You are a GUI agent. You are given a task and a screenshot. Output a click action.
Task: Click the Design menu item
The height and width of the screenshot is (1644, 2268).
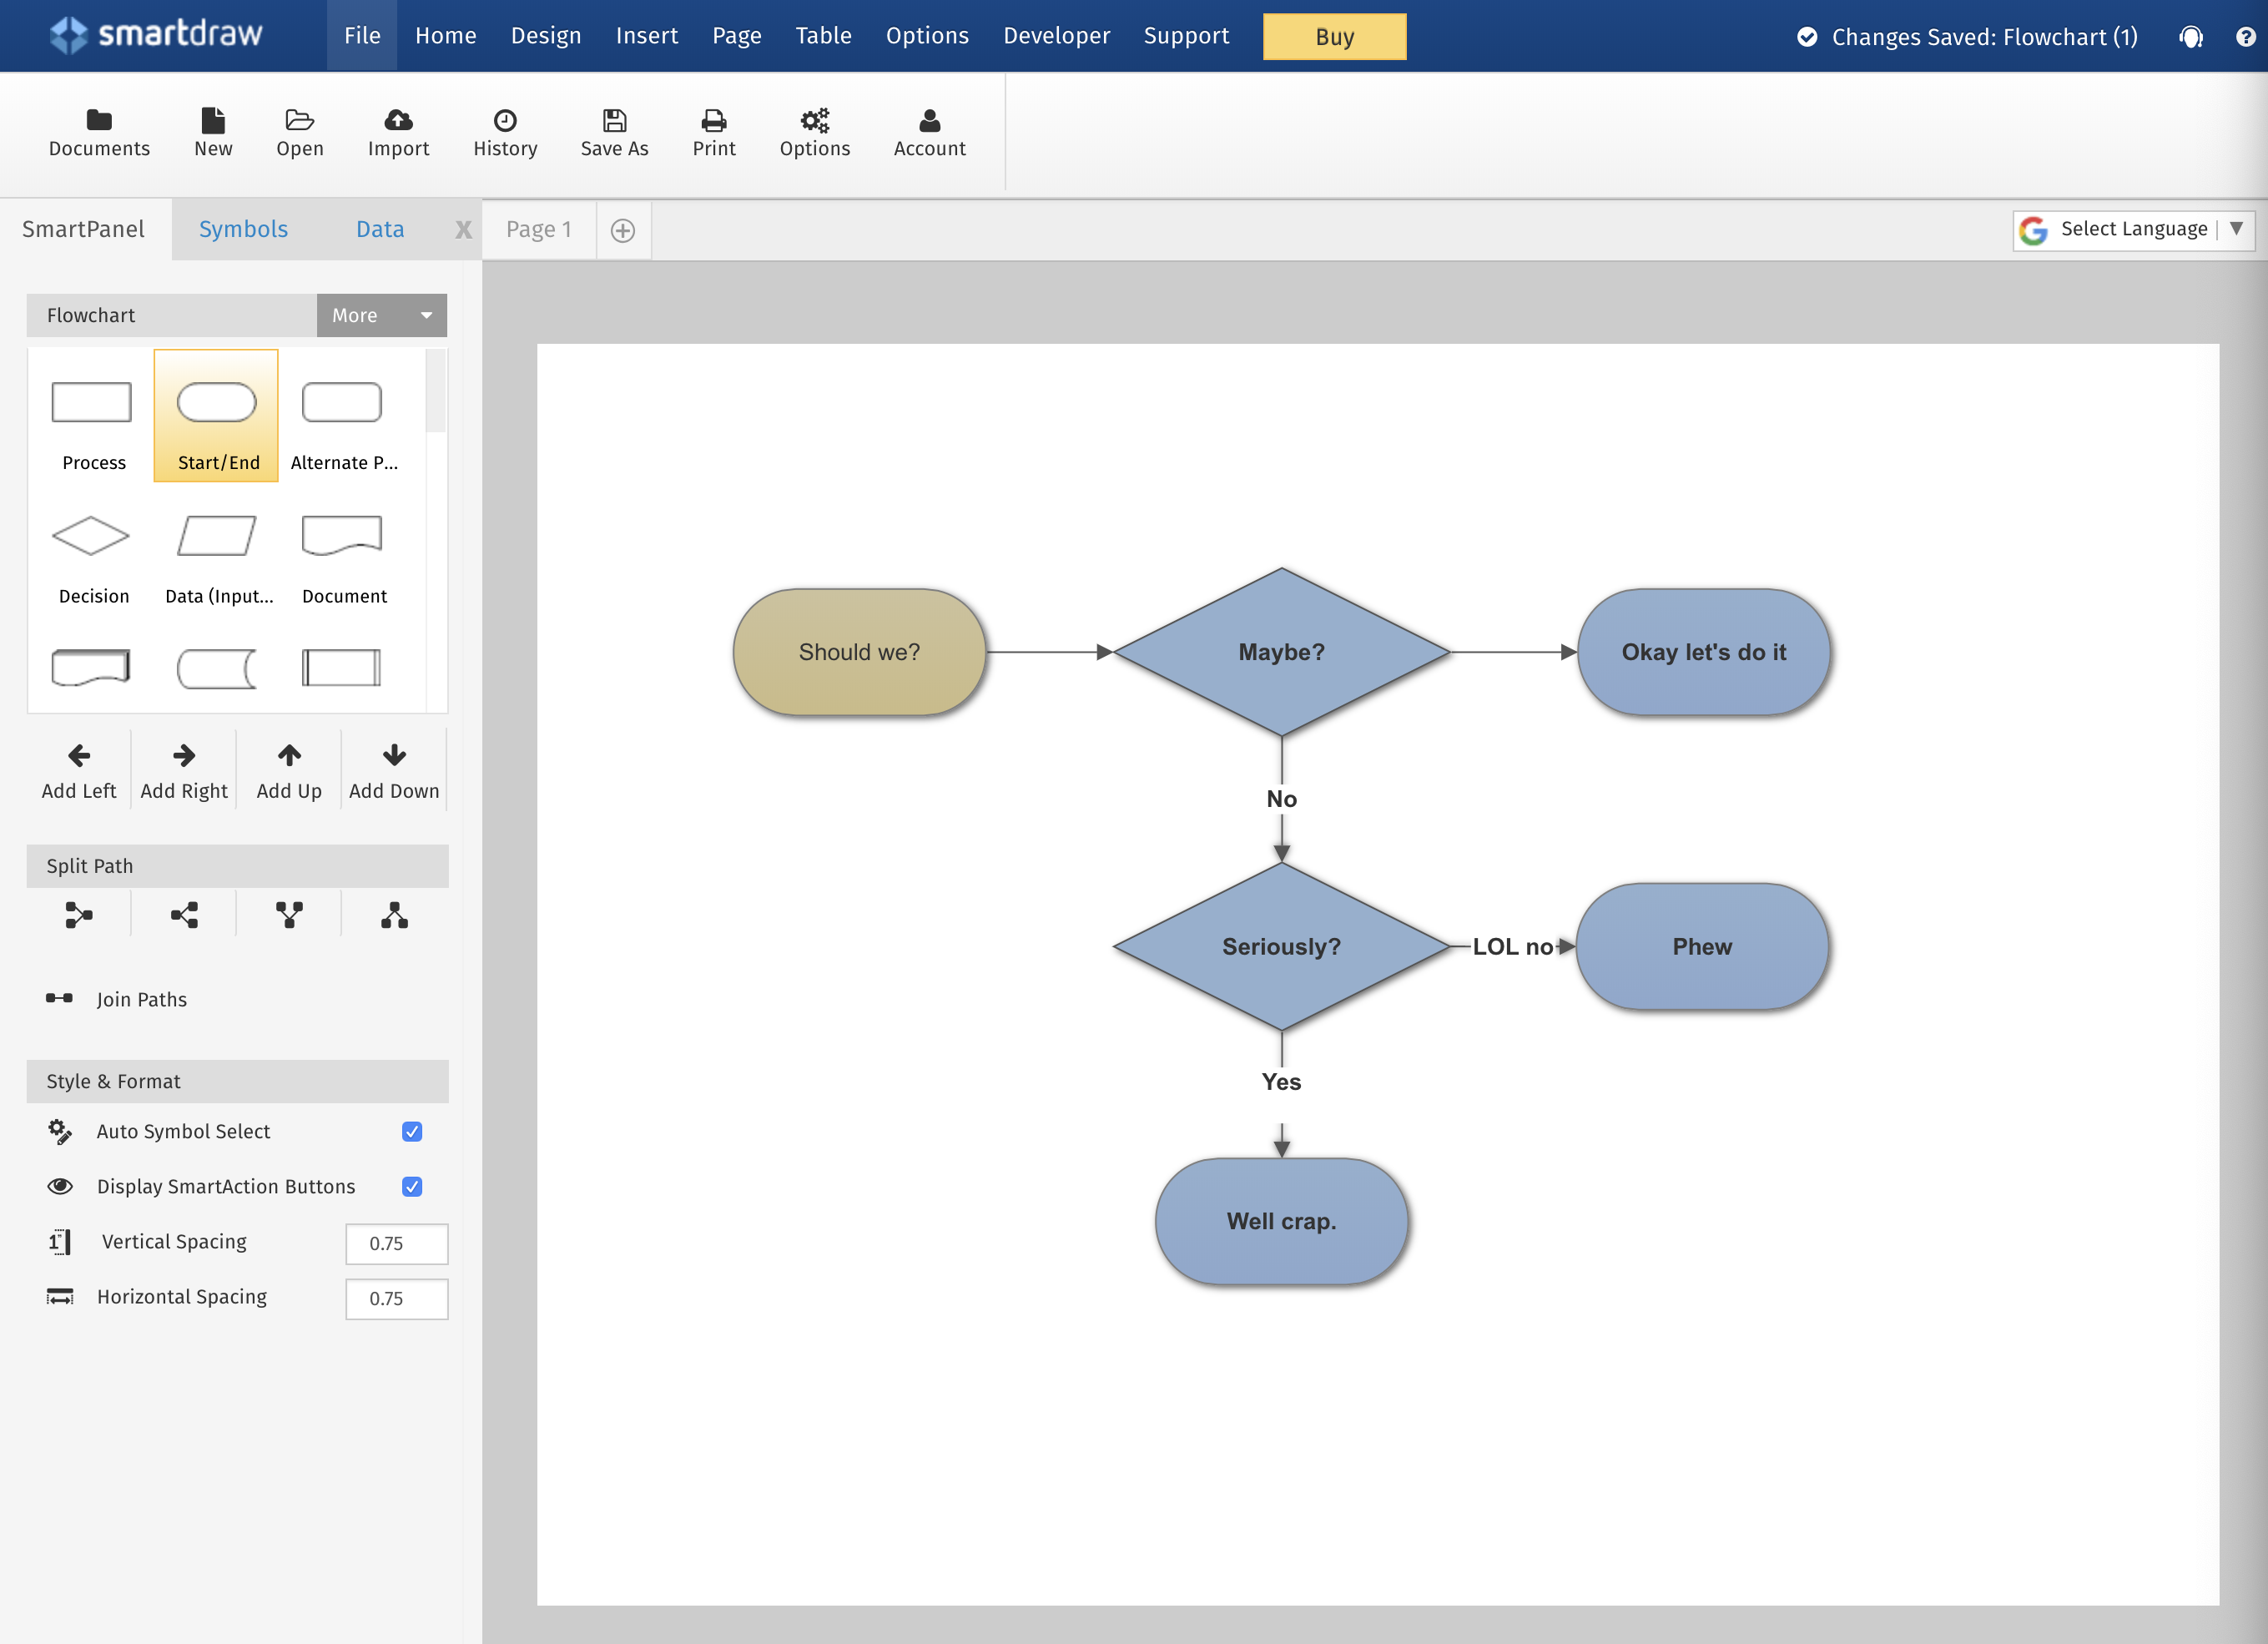546,35
